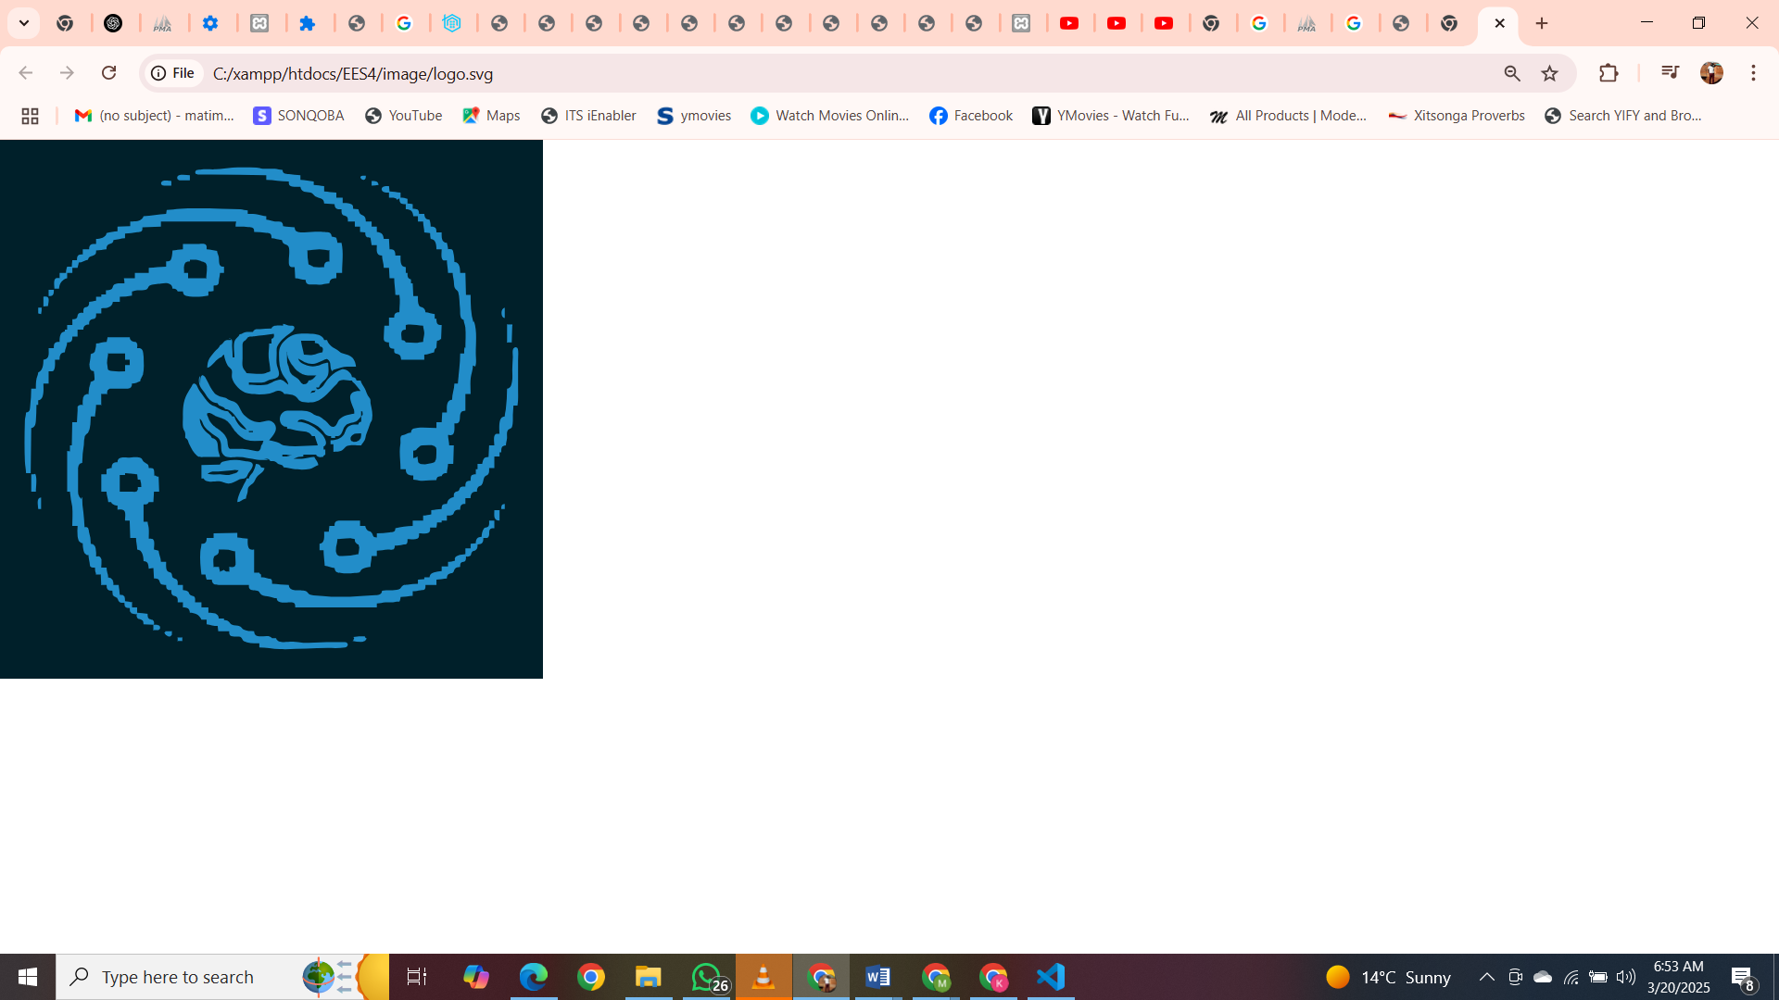Open Chrome three-dot menu
The height and width of the screenshot is (1000, 1779).
click(x=1753, y=73)
